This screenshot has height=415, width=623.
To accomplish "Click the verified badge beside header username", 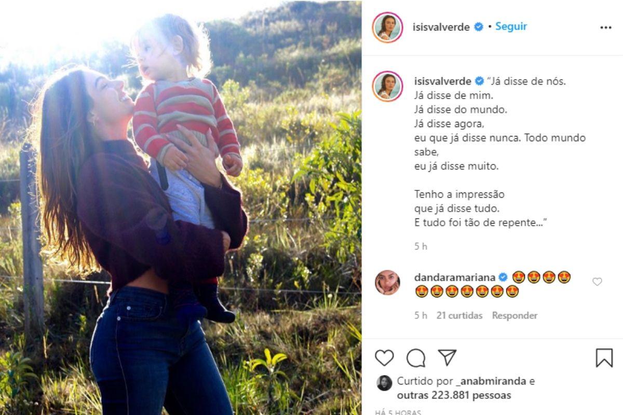I will pyautogui.click(x=479, y=27).
